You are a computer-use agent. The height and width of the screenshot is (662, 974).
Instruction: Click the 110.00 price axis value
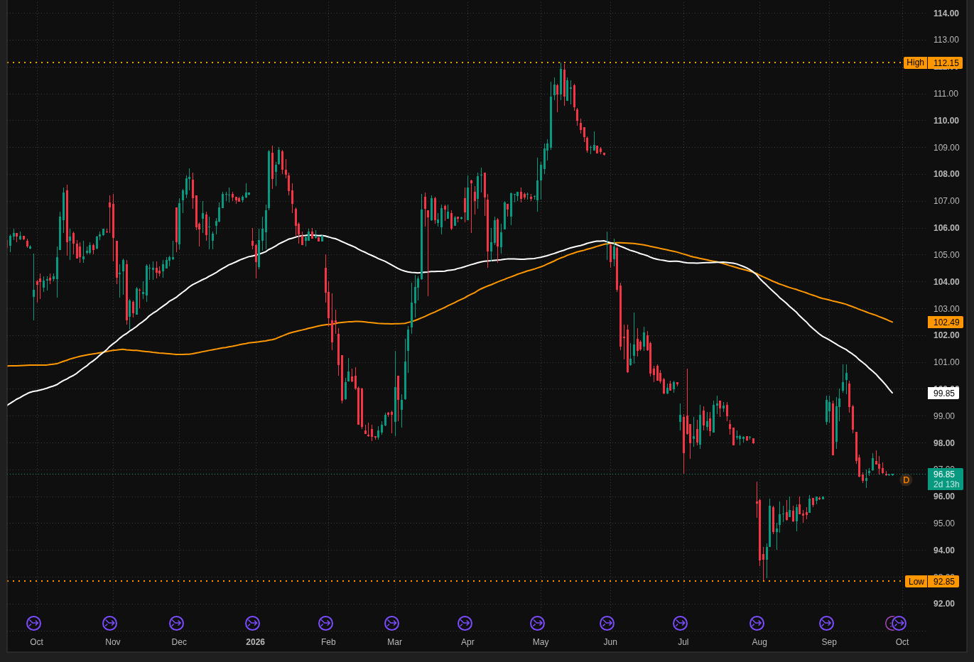coord(946,121)
